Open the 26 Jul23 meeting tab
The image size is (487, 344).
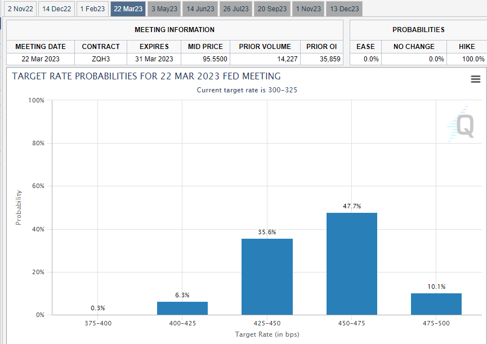click(236, 9)
